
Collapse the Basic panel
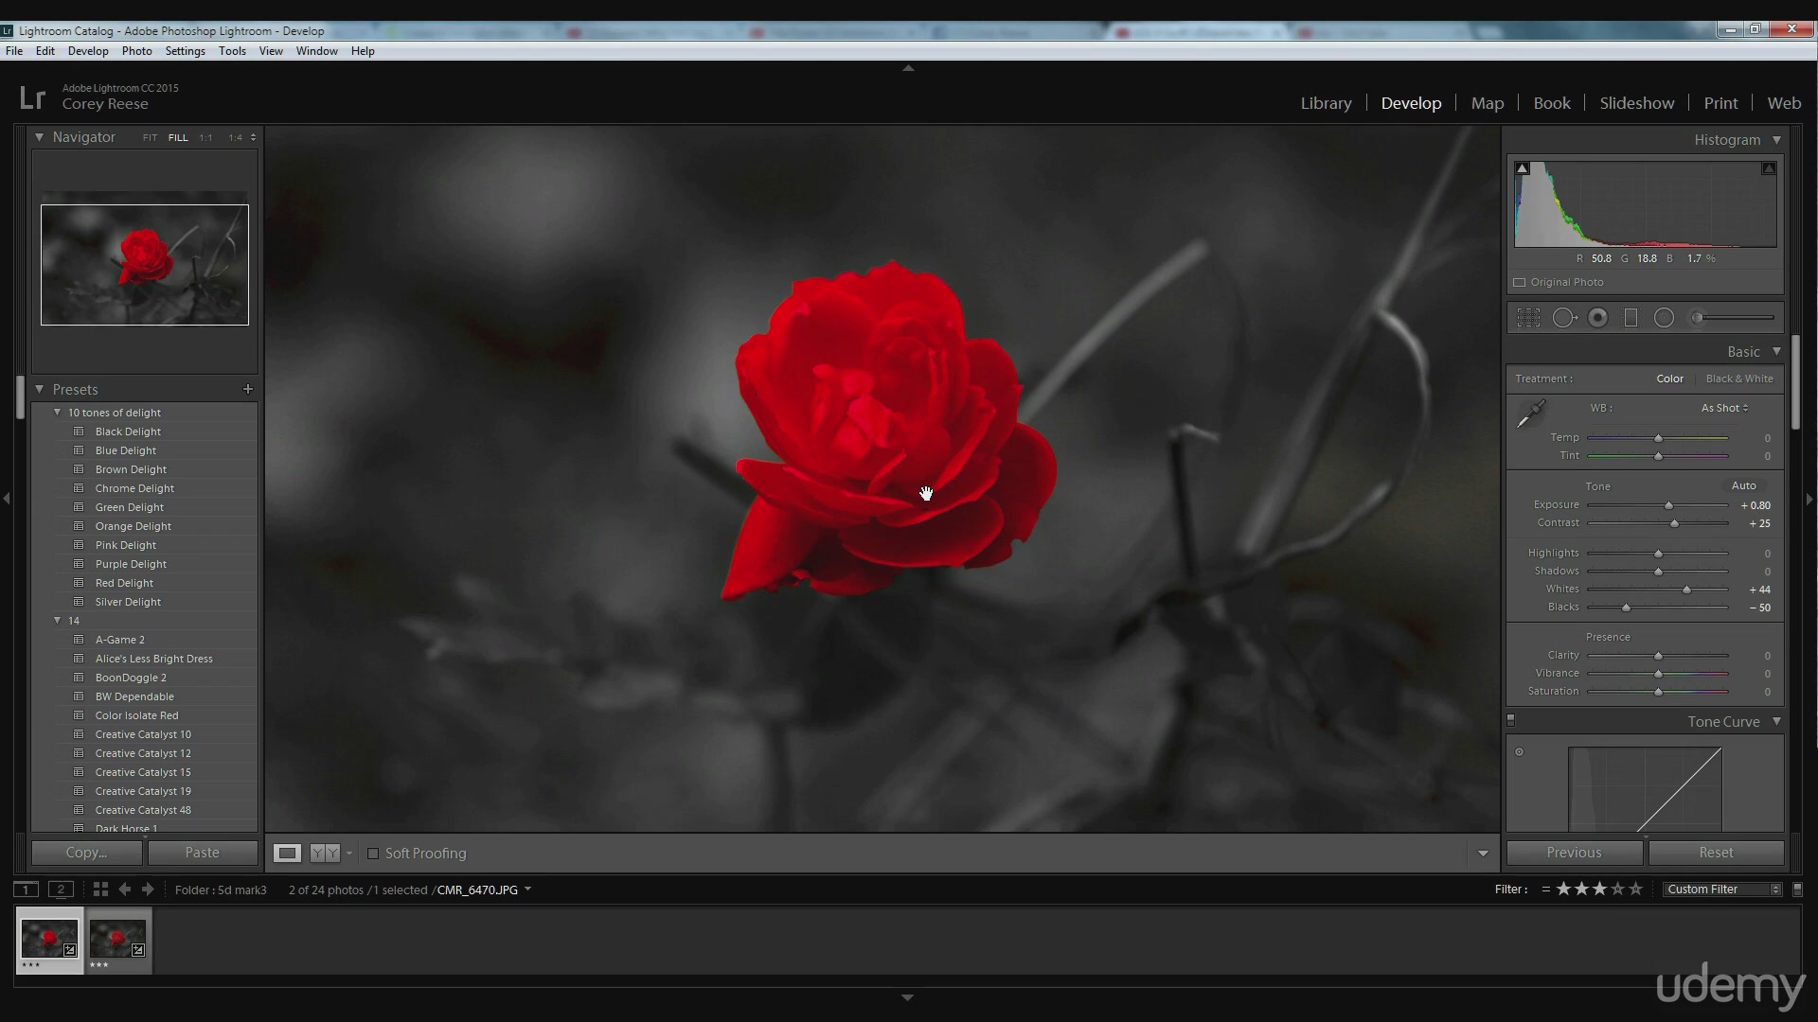point(1776,351)
